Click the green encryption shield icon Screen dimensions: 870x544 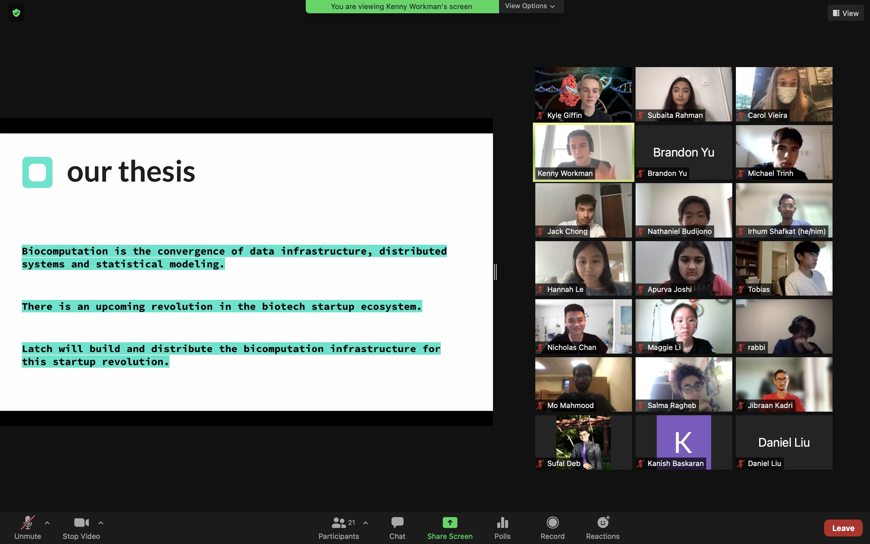[x=16, y=13]
